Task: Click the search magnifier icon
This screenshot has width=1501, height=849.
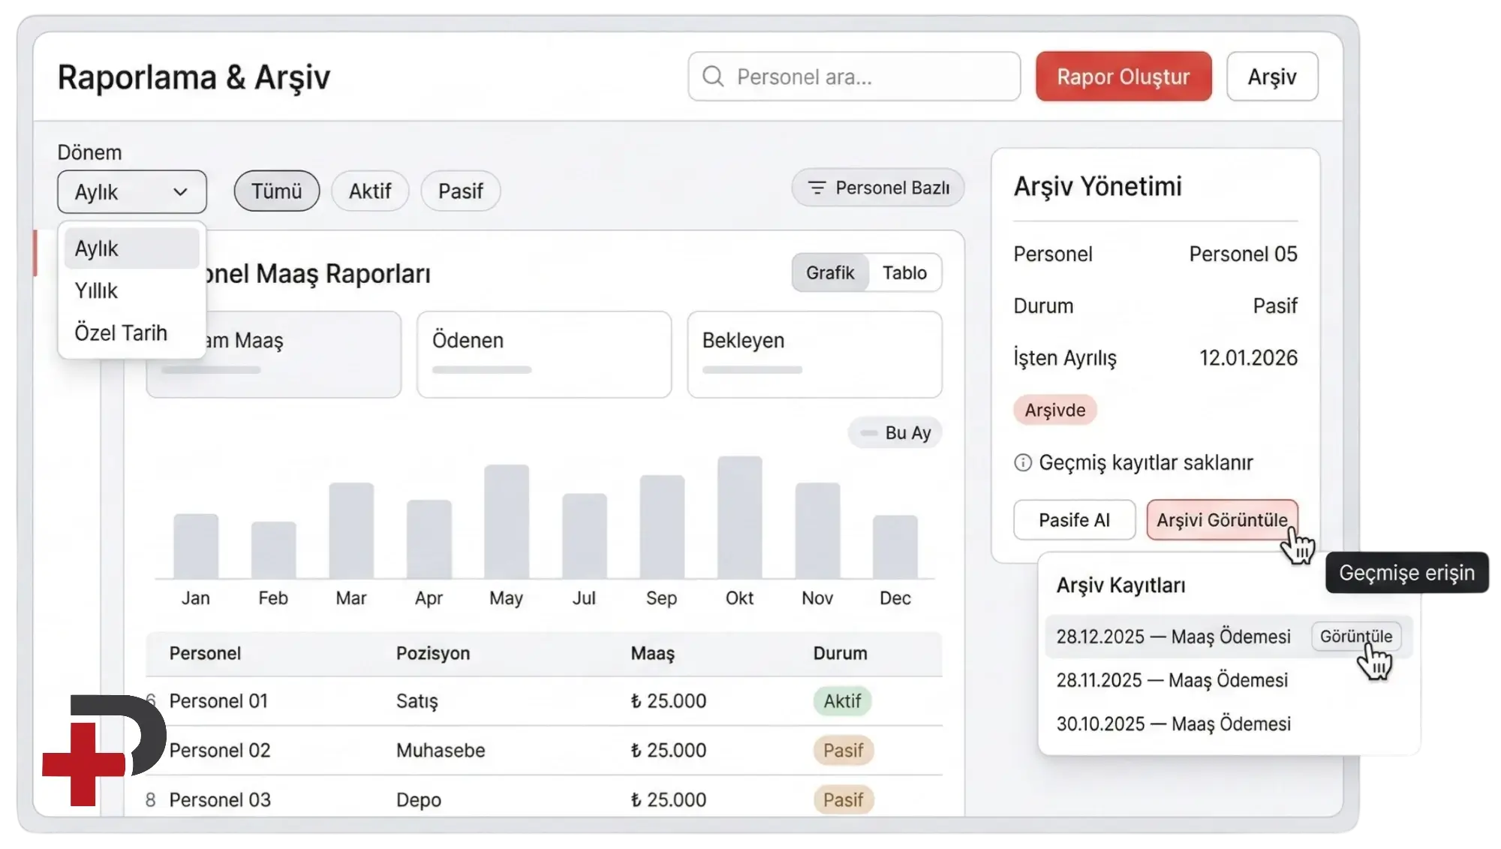Action: click(713, 77)
